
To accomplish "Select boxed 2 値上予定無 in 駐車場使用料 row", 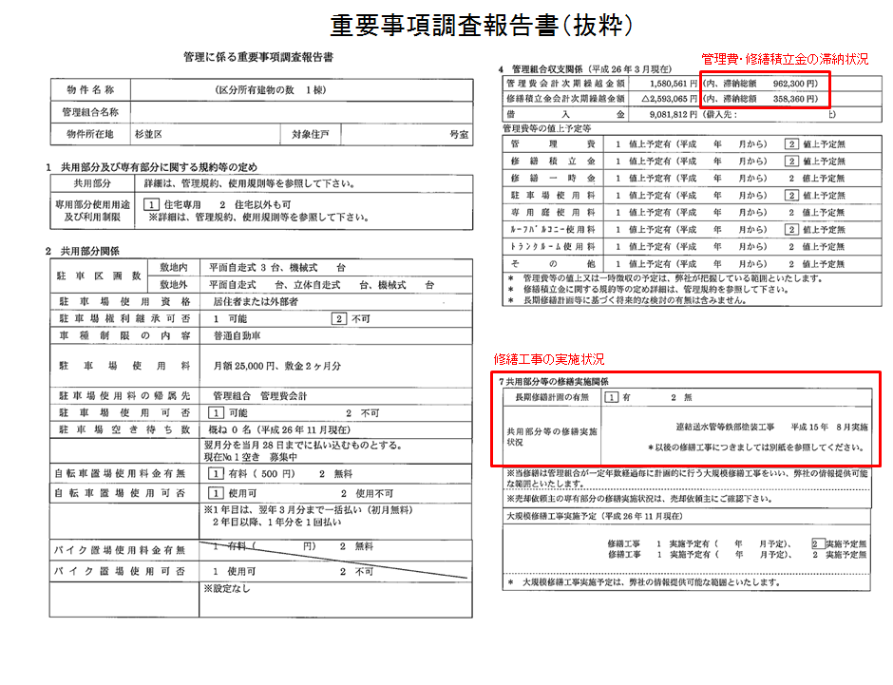I will pyautogui.click(x=815, y=196).
